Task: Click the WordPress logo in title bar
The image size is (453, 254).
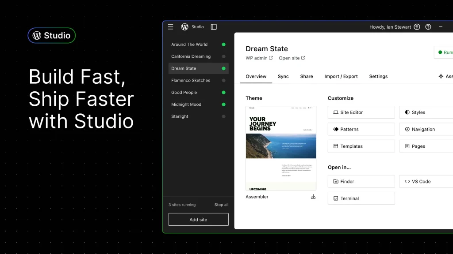Action: click(185, 27)
